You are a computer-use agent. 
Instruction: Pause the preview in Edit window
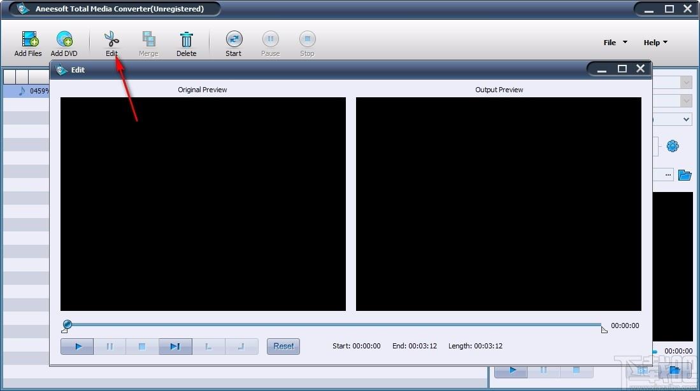pos(110,346)
